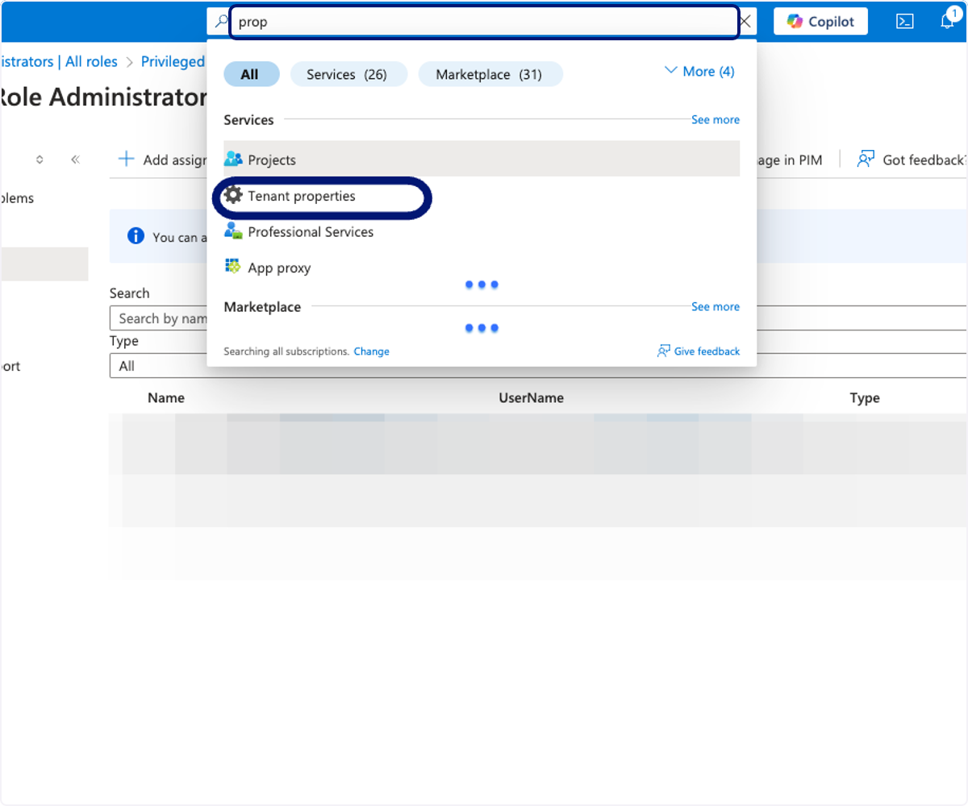Click the up-down sort arrows in sidebar

[x=40, y=160]
